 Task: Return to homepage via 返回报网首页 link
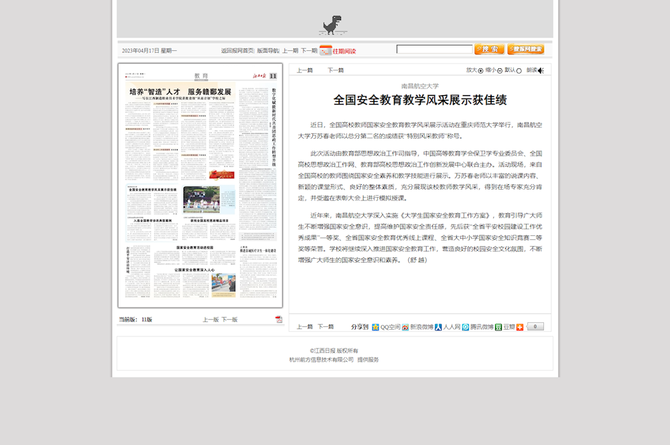[237, 49]
